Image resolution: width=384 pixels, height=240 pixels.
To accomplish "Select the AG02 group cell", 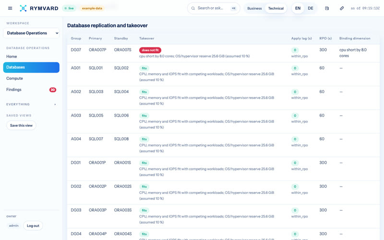I will pyautogui.click(x=76, y=92).
